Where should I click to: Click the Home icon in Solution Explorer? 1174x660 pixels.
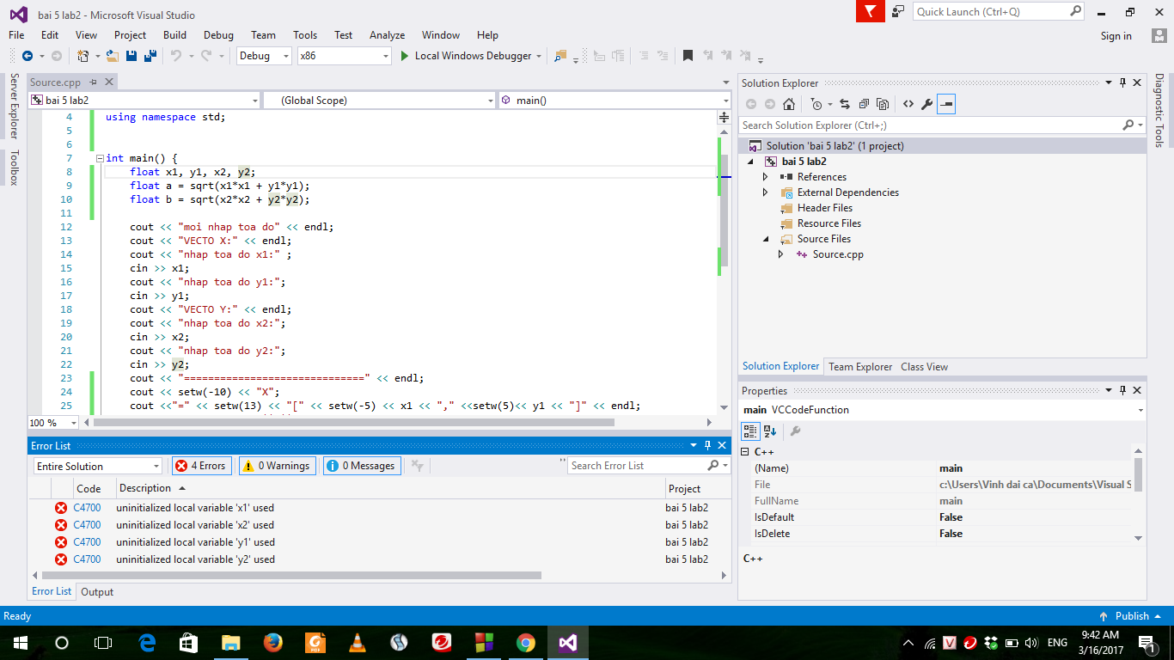(788, 104)
